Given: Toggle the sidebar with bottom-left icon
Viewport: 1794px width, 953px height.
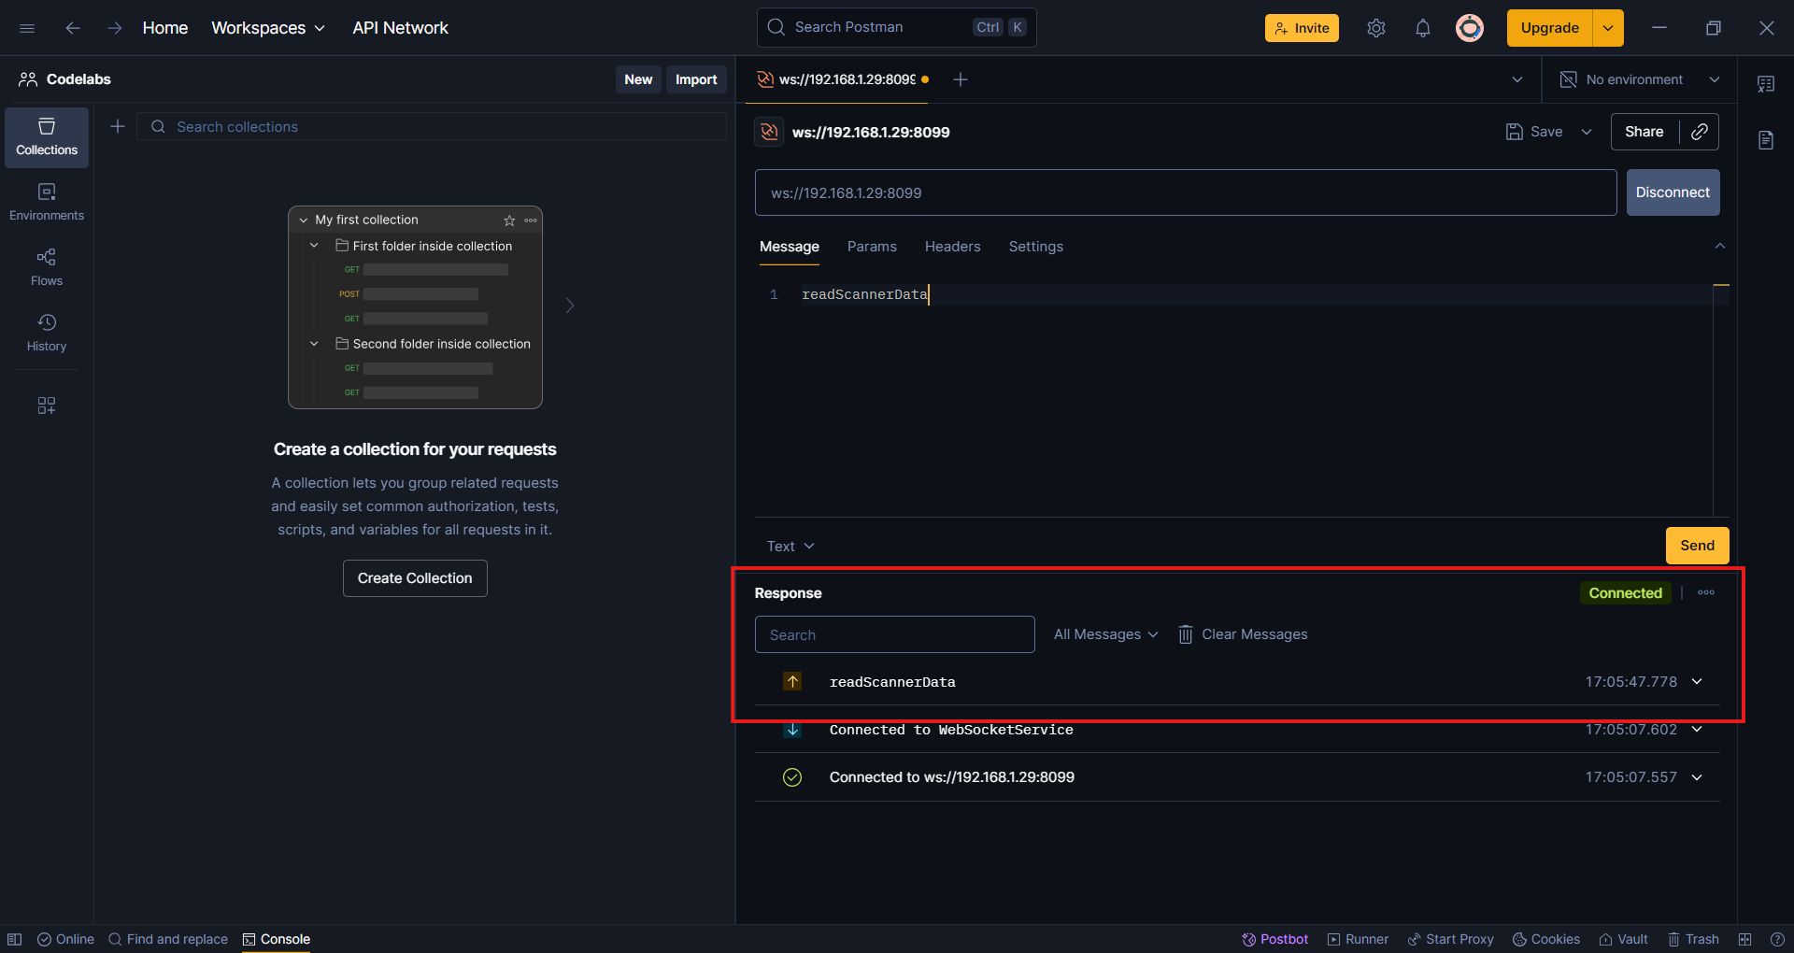Looking at the screenshot, I should pyautogui.click(x=15, y=939).
